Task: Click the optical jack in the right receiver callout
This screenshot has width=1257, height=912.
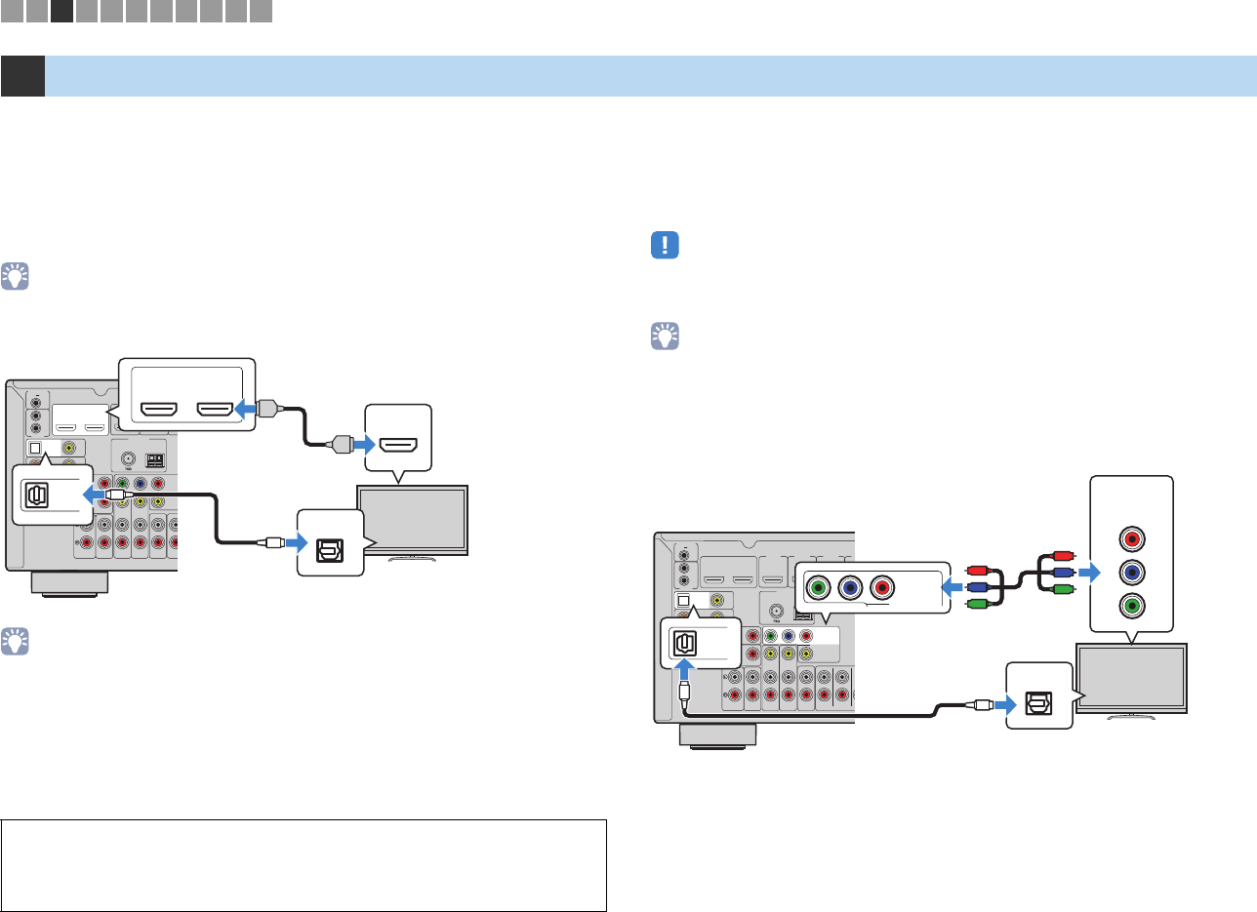Action: pyautogui.click(x=686, y=643)
